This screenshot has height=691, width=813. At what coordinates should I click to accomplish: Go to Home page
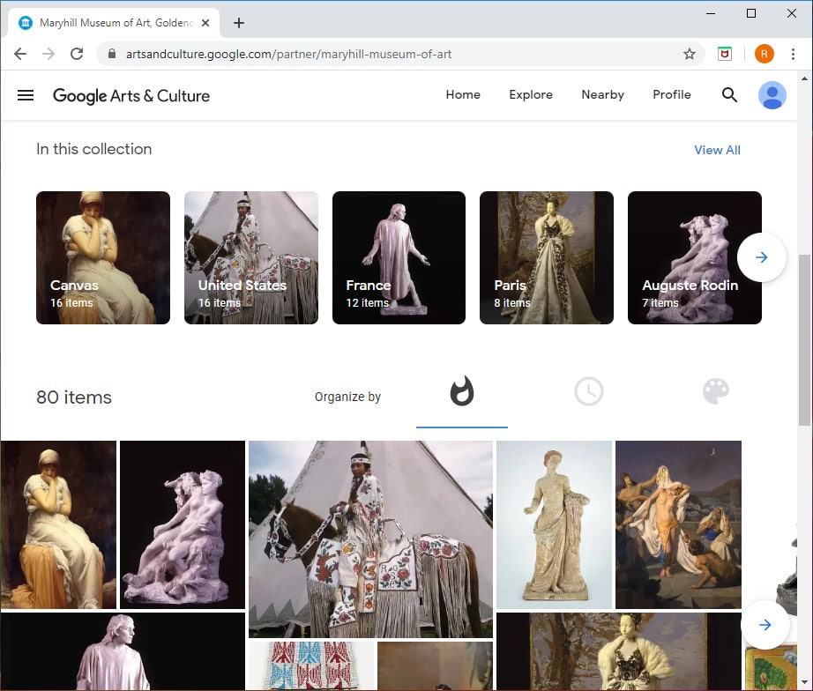[x=463, y=95]
